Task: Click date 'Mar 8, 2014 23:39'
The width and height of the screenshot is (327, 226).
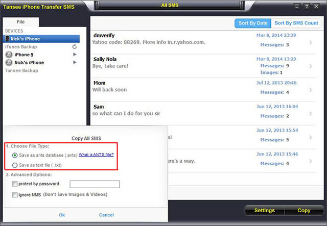Action: tap(276, 35)
